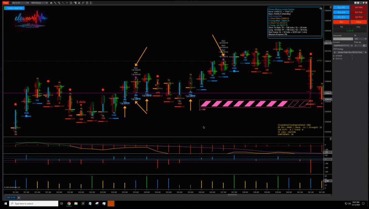Add a new chart tab with plus
This screenshot has width=369, height=209.
(19, 197)
